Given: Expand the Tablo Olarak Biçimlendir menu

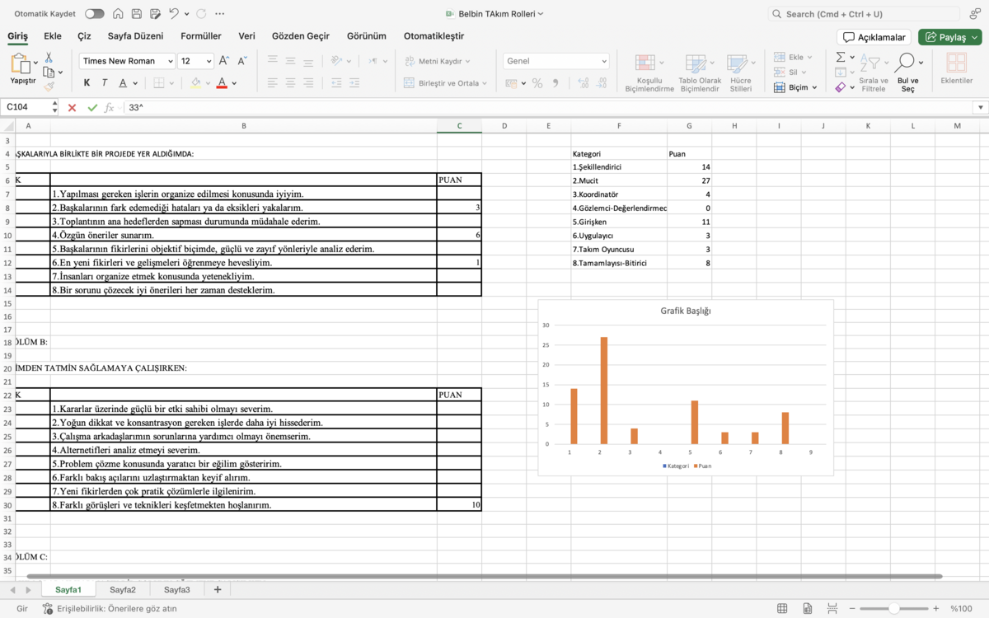Looking at the screenshot, I should pos(712,63).
